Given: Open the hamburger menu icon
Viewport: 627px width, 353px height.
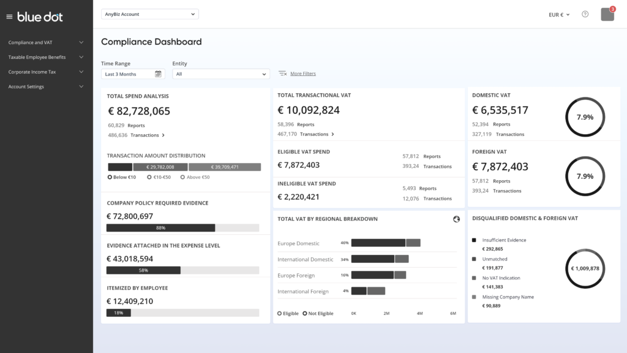Looking at the screenshot, I should click(x=9, y=17).
